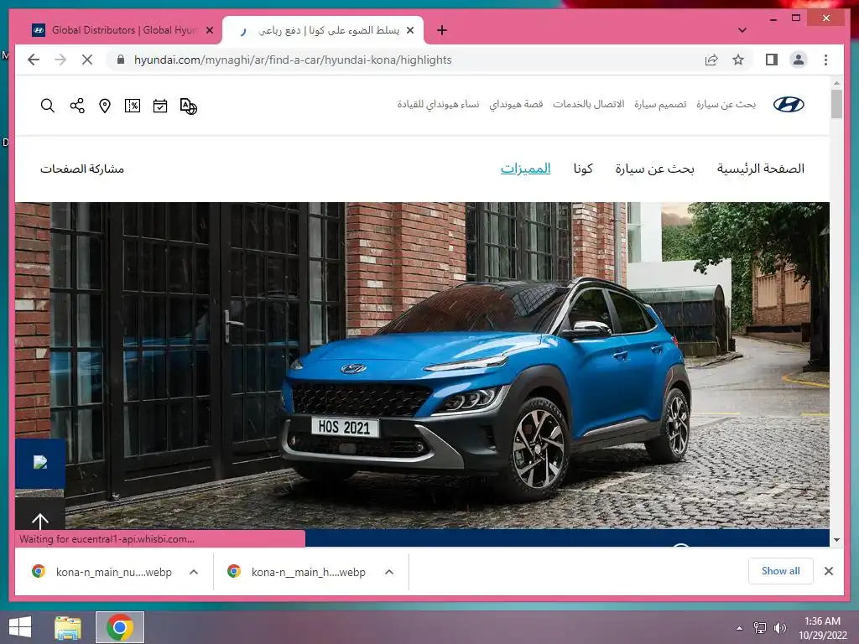Click the blue Kona hero image
859x644 pixels.
tap(422, 366)
